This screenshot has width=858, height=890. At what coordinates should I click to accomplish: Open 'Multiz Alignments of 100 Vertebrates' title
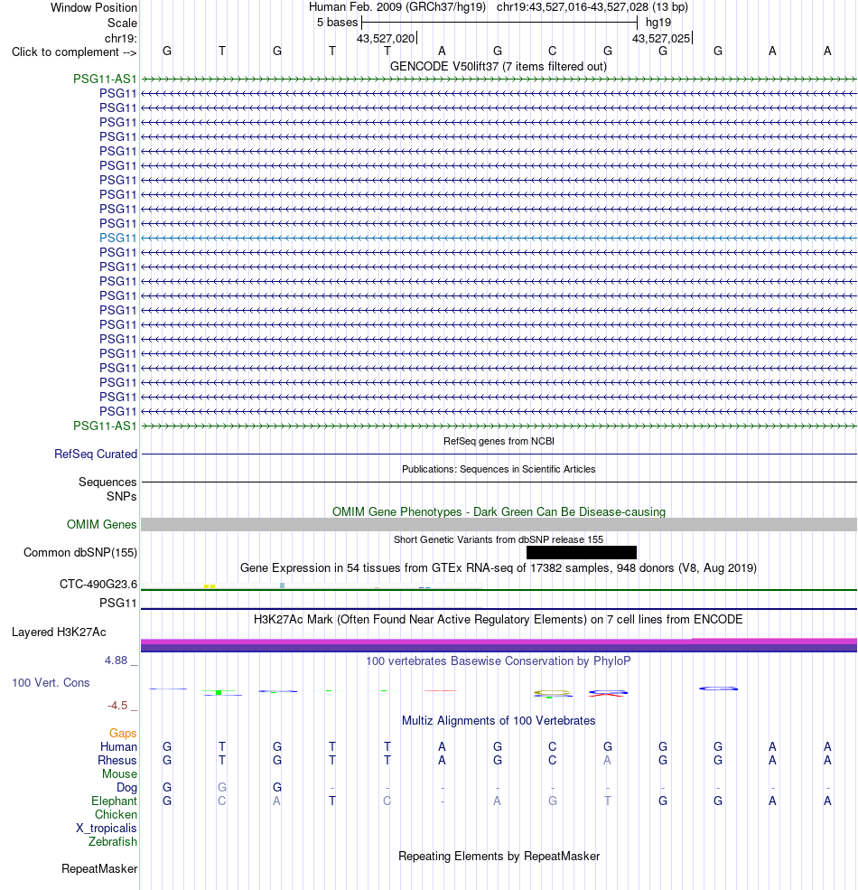coord(499,720)
